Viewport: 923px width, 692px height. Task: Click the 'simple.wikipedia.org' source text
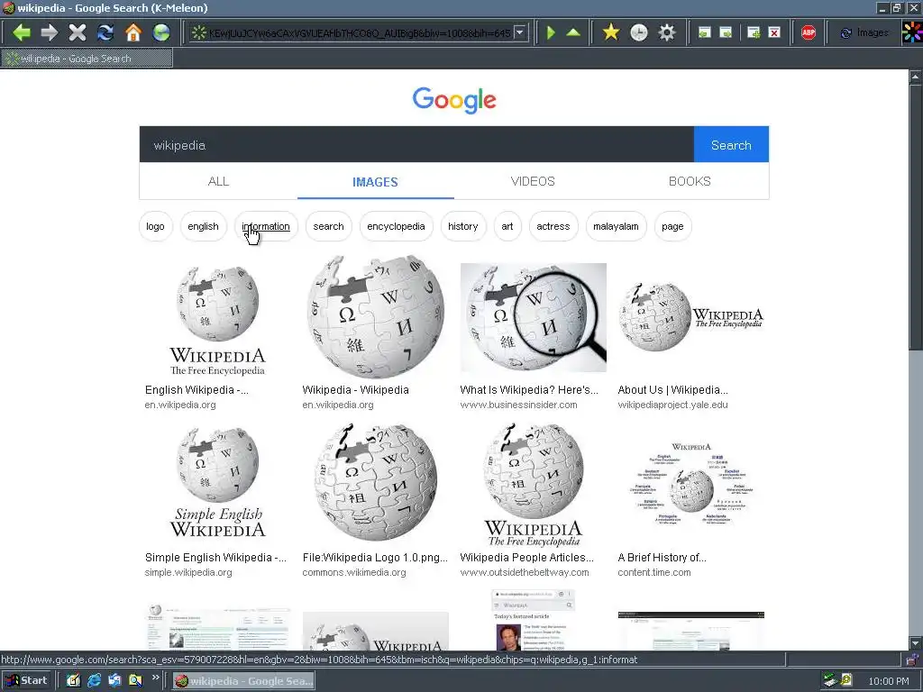[x=188, y=572]
